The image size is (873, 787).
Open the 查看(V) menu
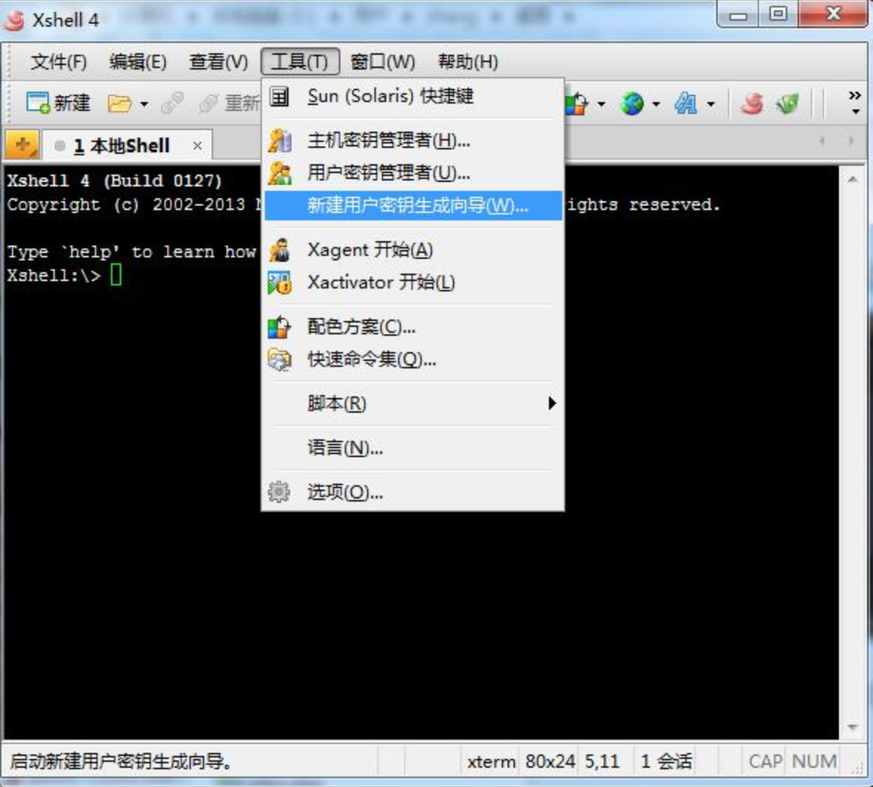coord(218,61)
